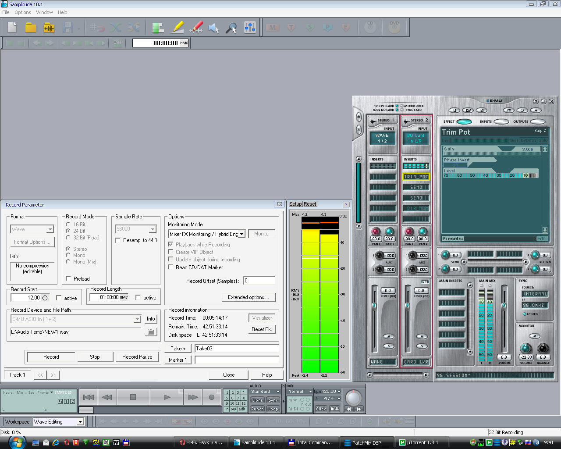Click the Mute button on Stereo 2 strip
Viewport: 561px width, 449px height.
click(x=422, y=337)
